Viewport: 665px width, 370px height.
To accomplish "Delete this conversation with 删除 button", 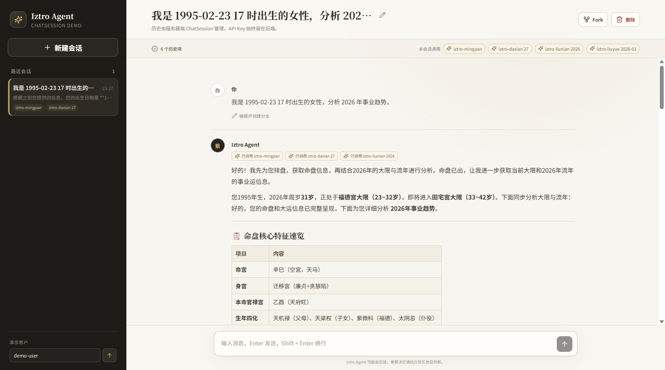I will click(626, 19).
